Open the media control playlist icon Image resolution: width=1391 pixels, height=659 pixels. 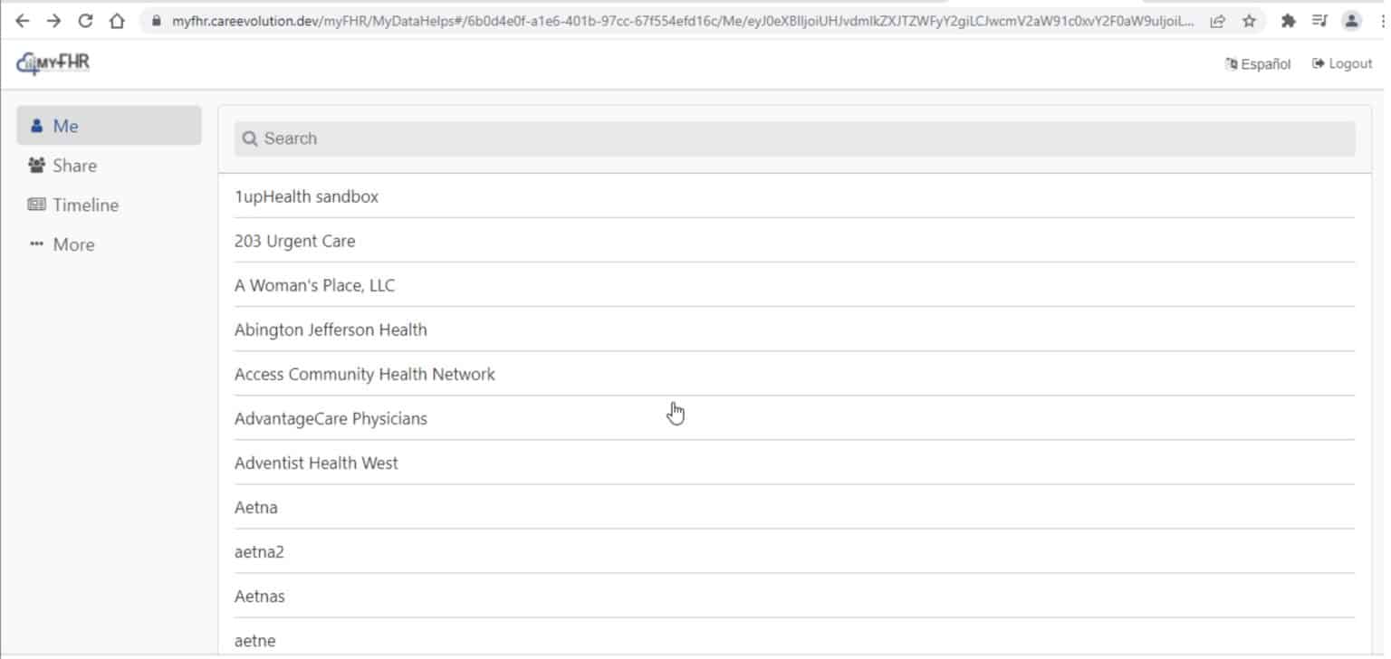tap(1319, 21)
